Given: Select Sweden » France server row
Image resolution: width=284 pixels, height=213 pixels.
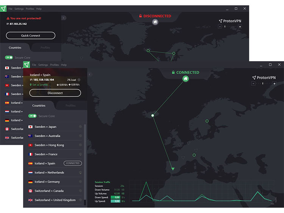Looking at the screenshot, I should coord(55,154).
